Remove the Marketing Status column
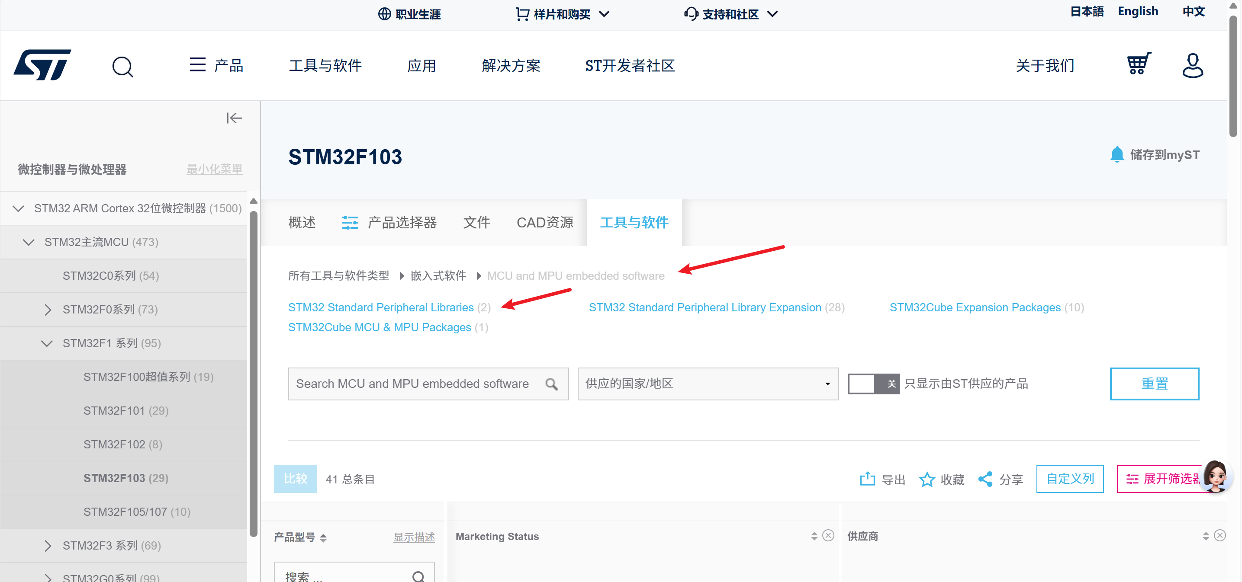The height and width of the screenshot is (582, 1242). [828, 536]
